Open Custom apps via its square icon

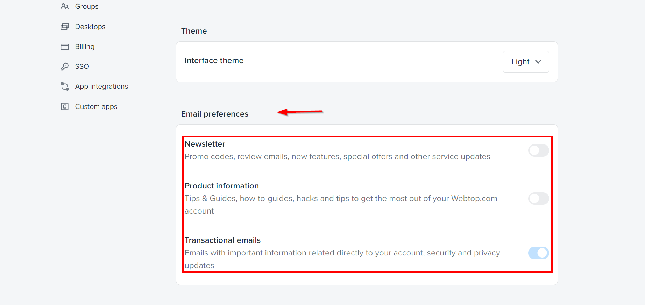[x=65, y=106]
